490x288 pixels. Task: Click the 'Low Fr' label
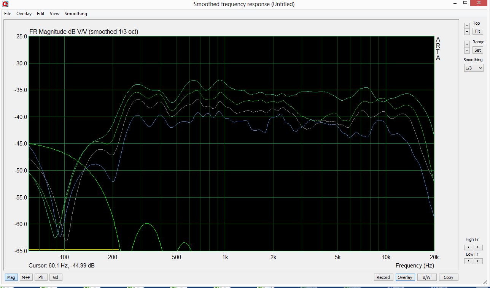[472, 254]
